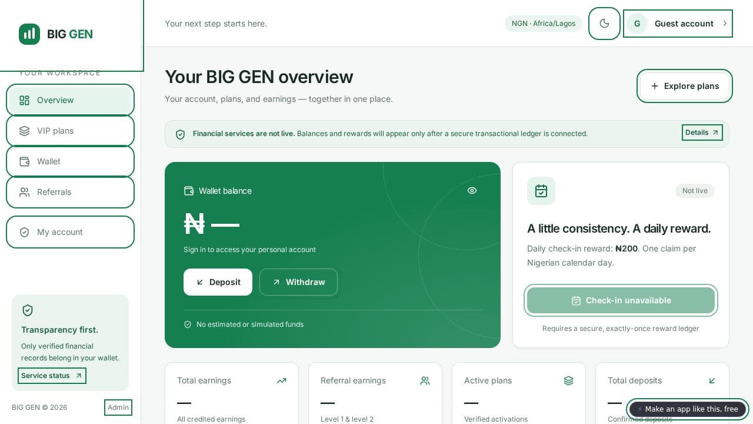Viewport: 753px width, 424px height.
Task: Click the G avatar circle
Action: click(x=637, y=24)
